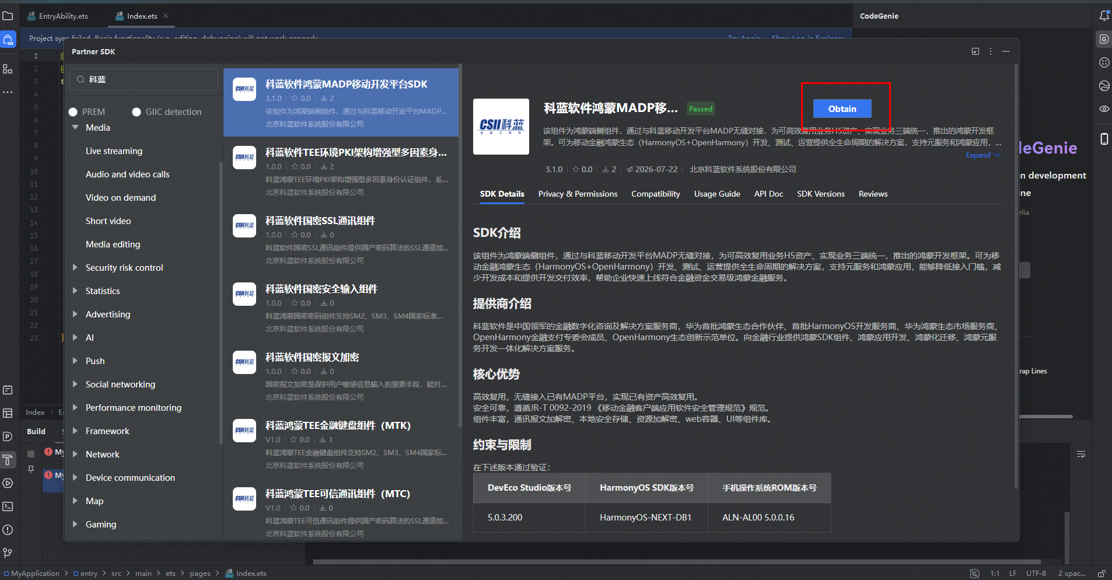Screen dimensions: 1112x580
Task: Select 科蓝鸿蒙TEE金融键盘组件 (MTK) result
Action: click(341, 443)
